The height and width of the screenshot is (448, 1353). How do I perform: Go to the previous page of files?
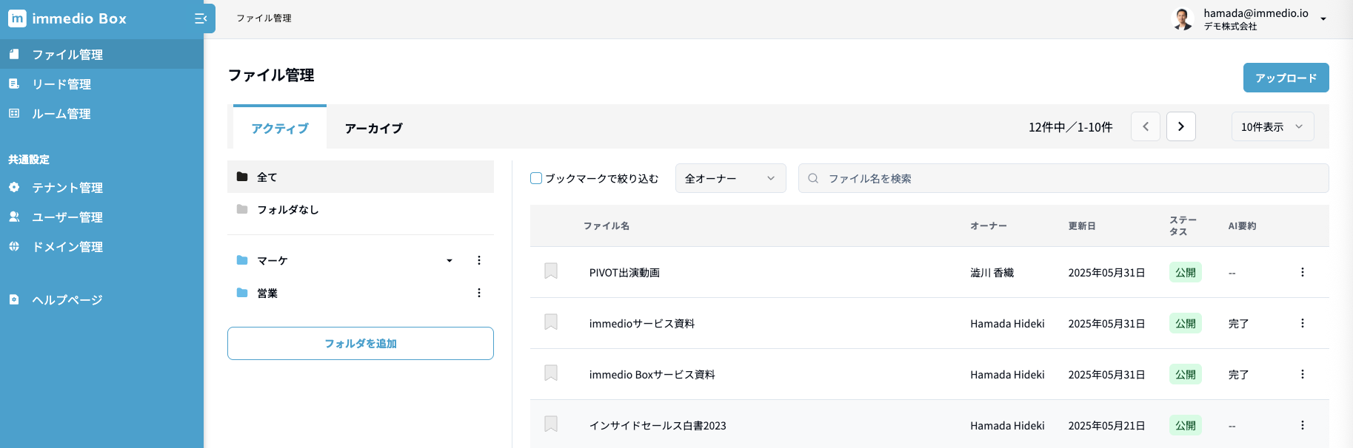[x=1145, y=126]
